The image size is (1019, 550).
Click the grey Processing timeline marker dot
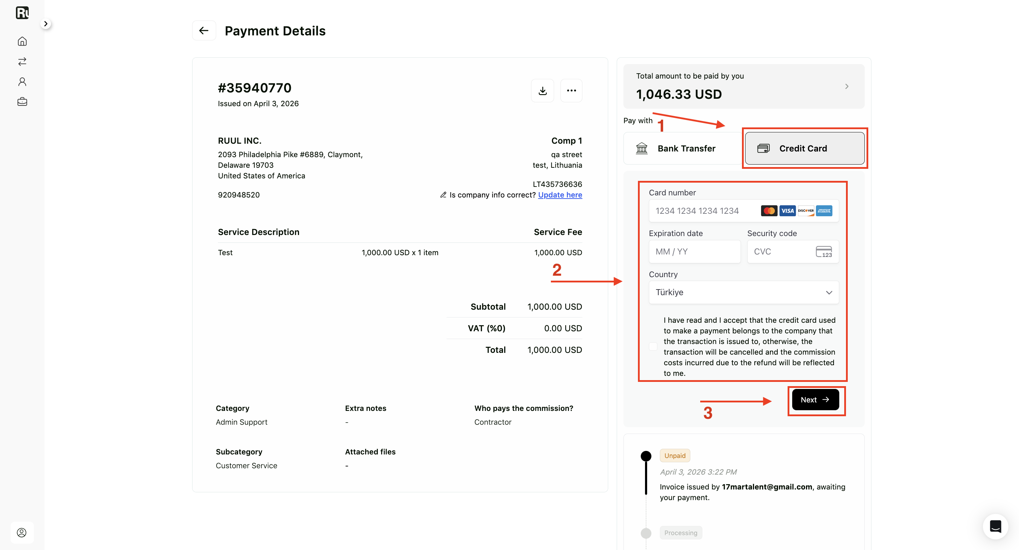pyautogui.click(x=646, y=533)
